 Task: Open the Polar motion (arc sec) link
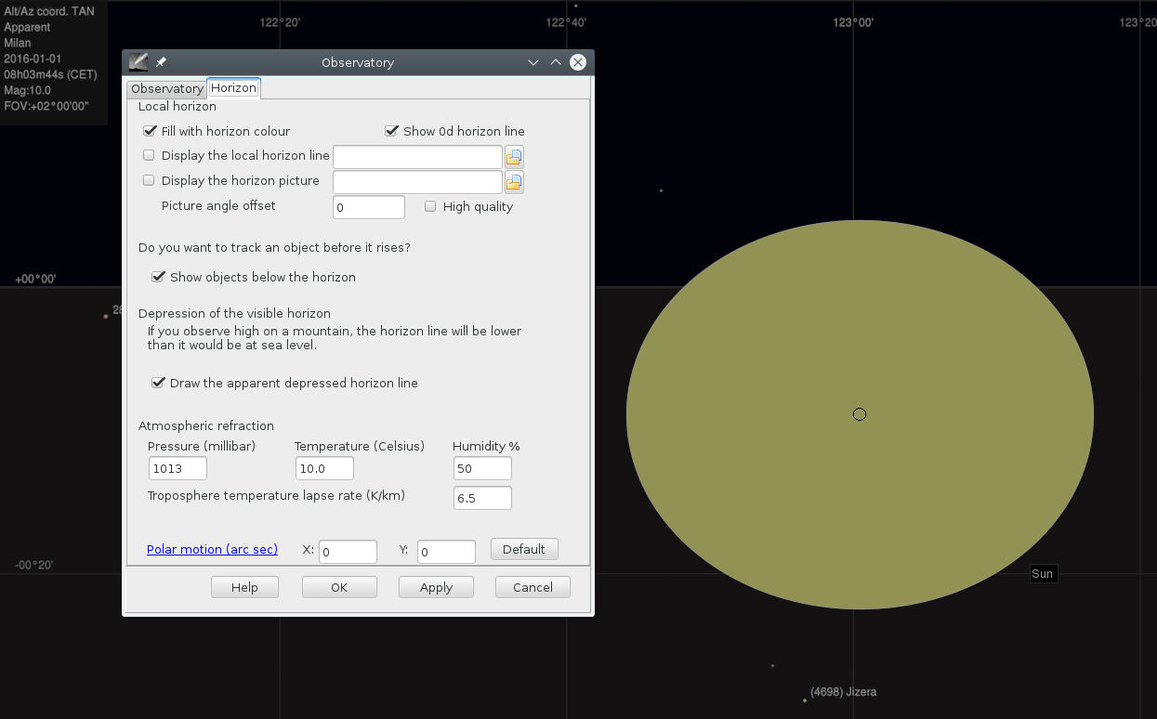212,549
